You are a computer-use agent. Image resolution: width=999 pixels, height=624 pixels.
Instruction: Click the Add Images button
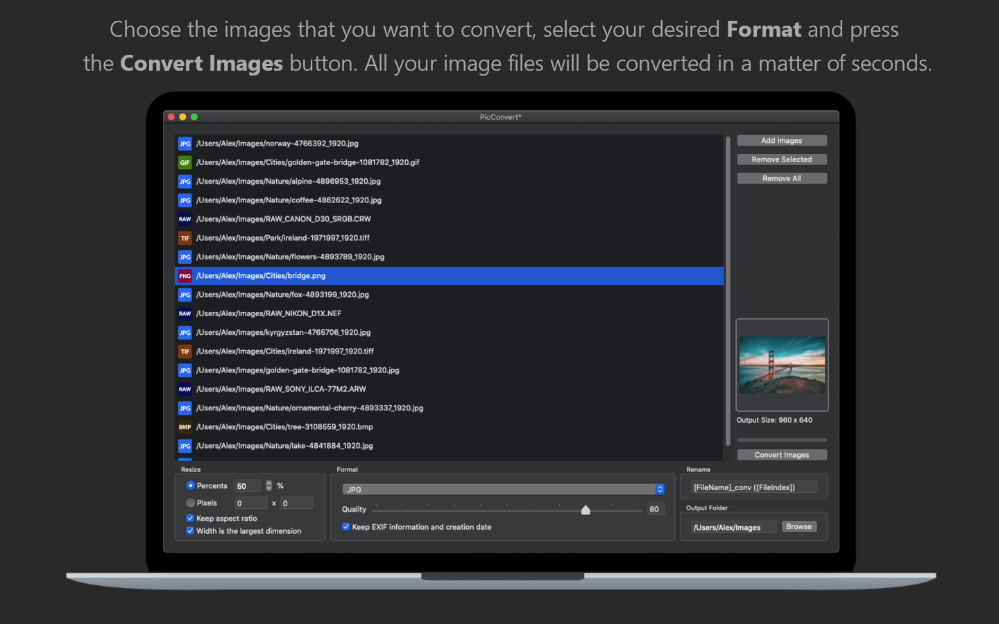point(781,141)
